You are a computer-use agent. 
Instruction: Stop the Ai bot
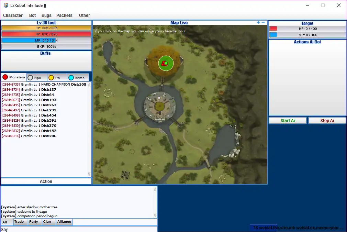click(327, 120)
